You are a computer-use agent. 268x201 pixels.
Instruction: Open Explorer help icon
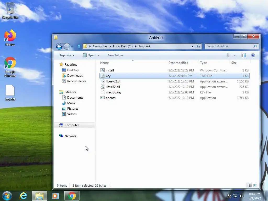tap(253, 55)
